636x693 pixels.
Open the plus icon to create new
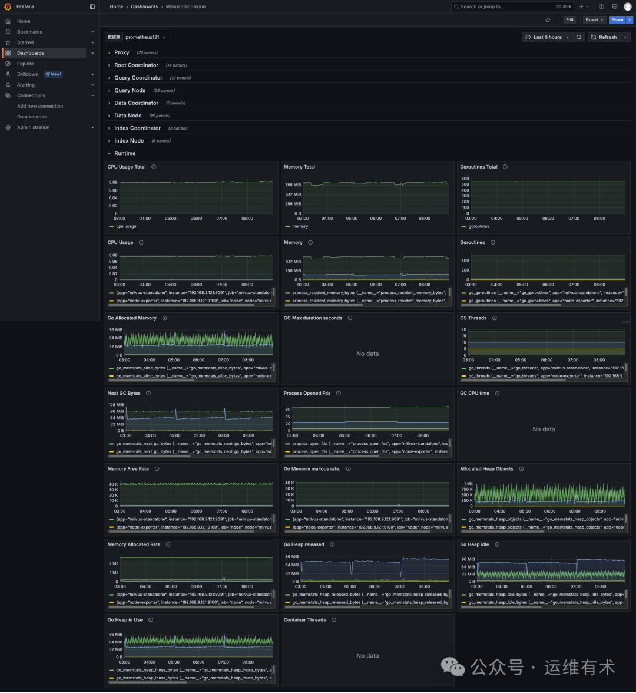[581, 6]
